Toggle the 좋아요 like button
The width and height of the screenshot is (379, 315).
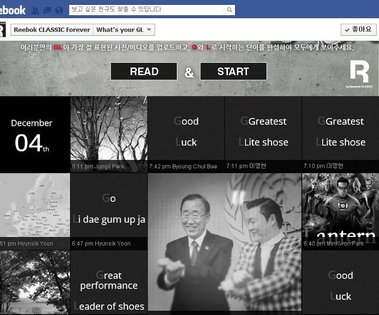pyautogui.click(x=358, y=29)
